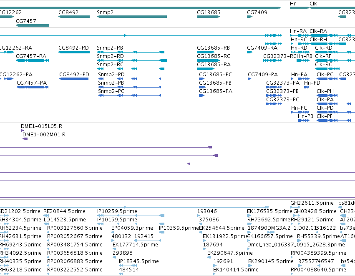Select EST label LD14523.5prime
355x276 pixels.
65,220
